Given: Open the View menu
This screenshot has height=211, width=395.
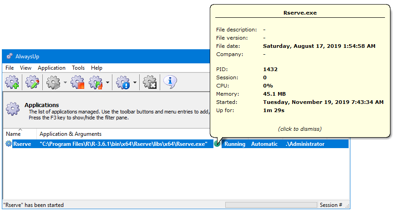Looking at the screenshot, I should [25, 68].
